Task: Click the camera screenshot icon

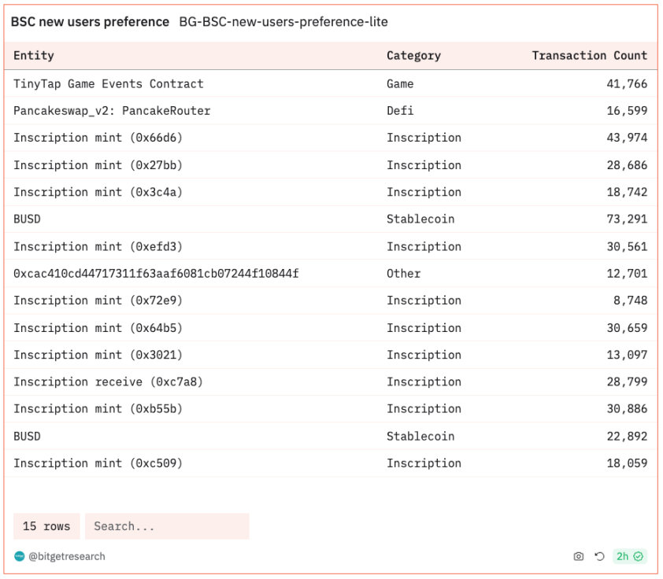Action: click(579, 556)
